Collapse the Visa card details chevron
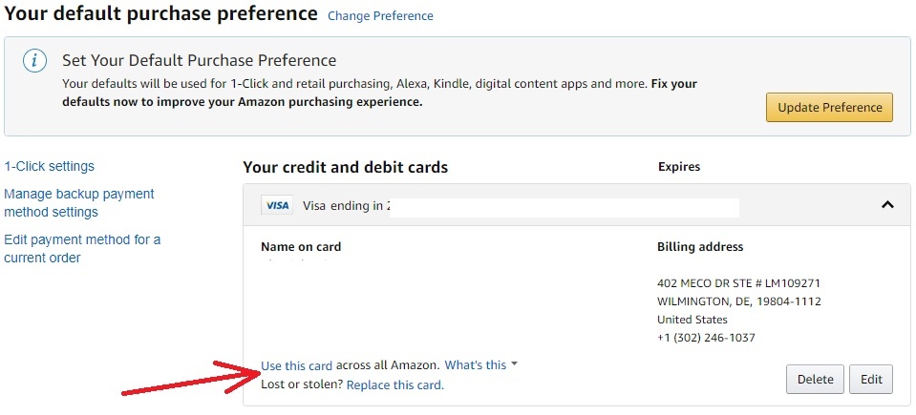 886,204
